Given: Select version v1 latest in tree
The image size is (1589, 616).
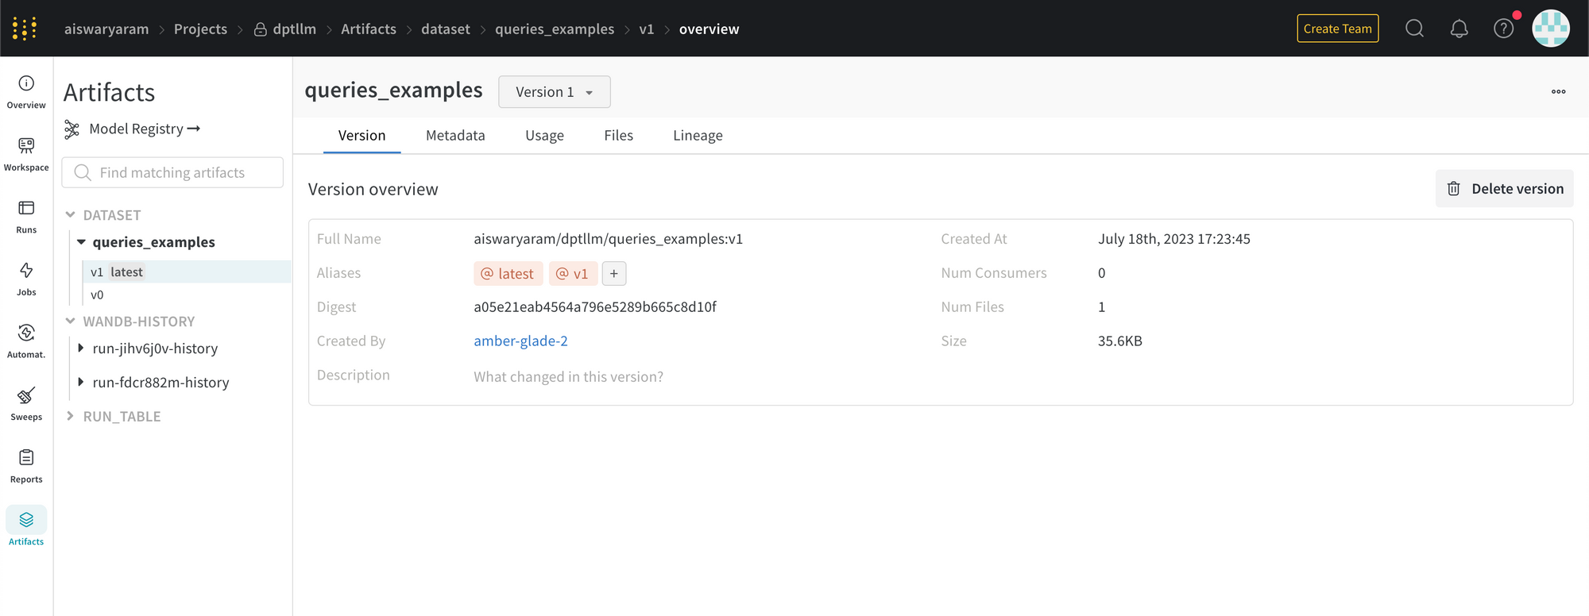Looking at the screenshot, I should [x=187, y=271].
